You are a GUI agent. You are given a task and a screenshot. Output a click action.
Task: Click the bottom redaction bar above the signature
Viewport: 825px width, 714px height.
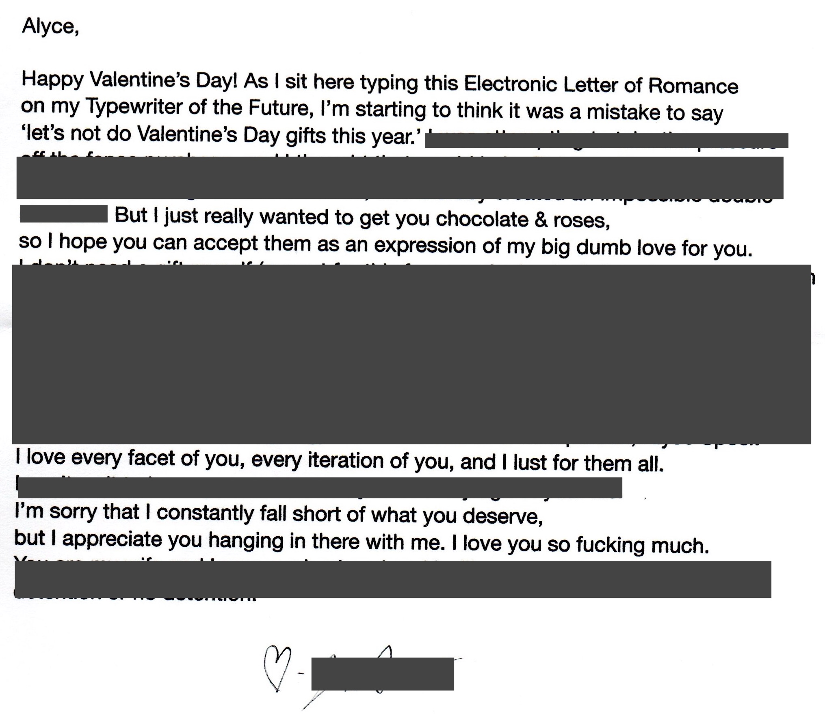coord(393,579)
